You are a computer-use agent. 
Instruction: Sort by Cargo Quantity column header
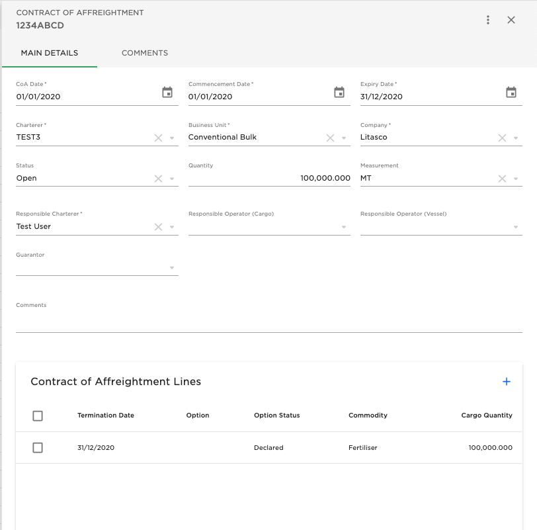tap(487, 416)
